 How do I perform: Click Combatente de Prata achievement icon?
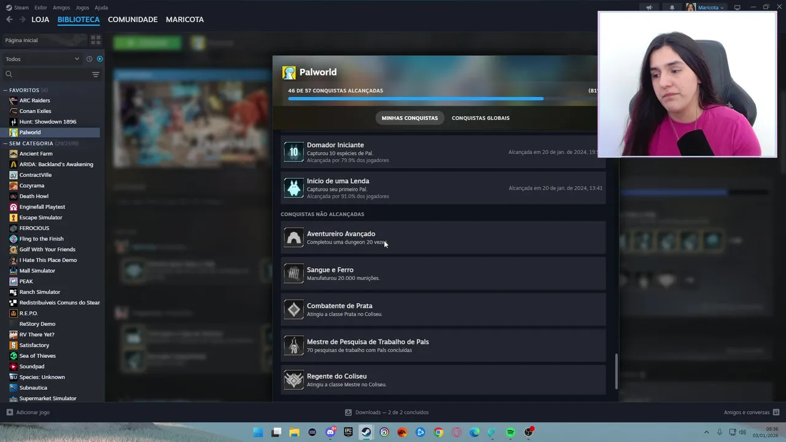coord(294,309)
